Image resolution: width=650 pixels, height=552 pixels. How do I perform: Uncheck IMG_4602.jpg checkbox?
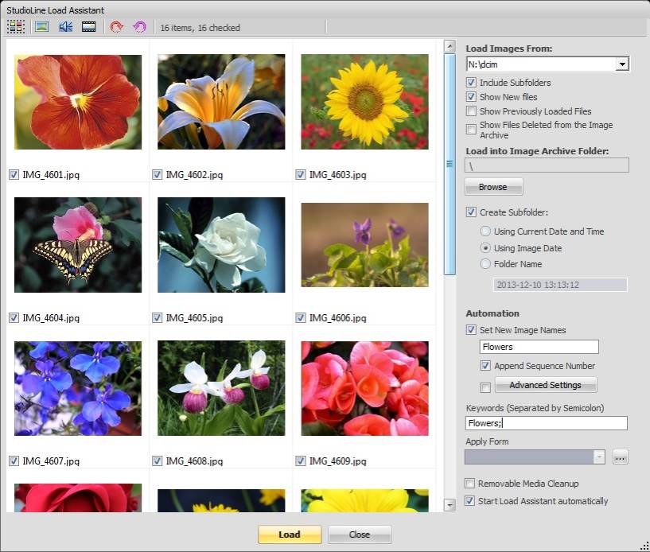pos(157,174)
